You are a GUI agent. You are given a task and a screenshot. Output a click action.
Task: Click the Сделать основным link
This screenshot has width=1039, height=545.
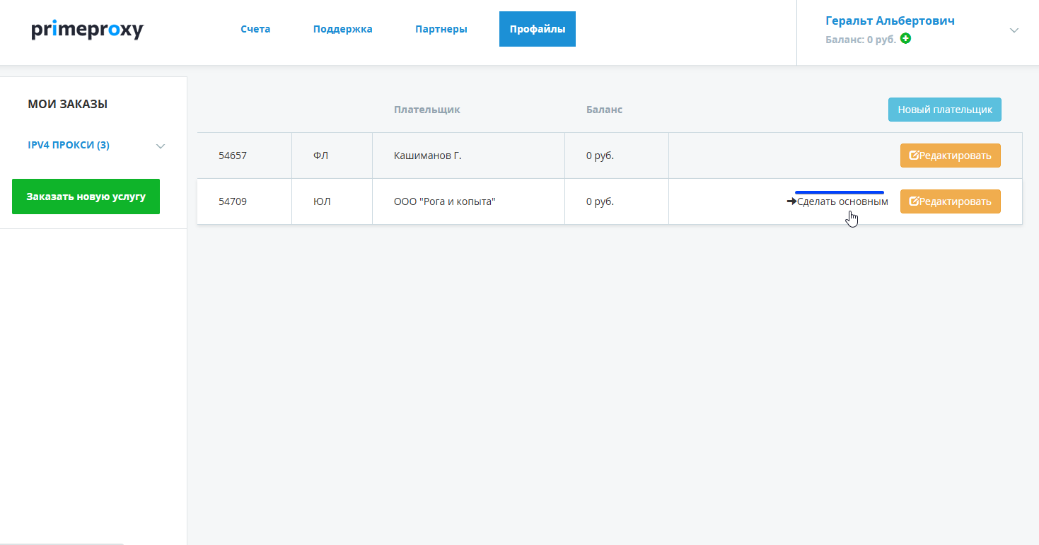pos(837,201)
